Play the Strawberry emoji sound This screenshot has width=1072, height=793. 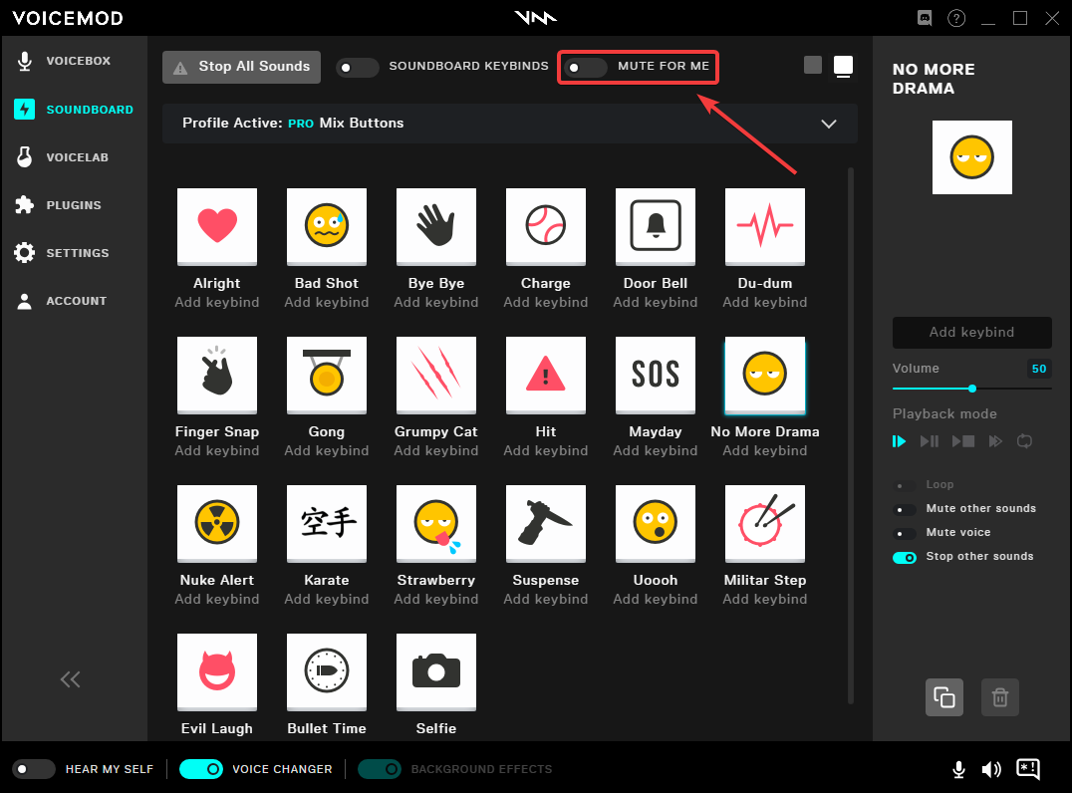[x=436, y=523]
